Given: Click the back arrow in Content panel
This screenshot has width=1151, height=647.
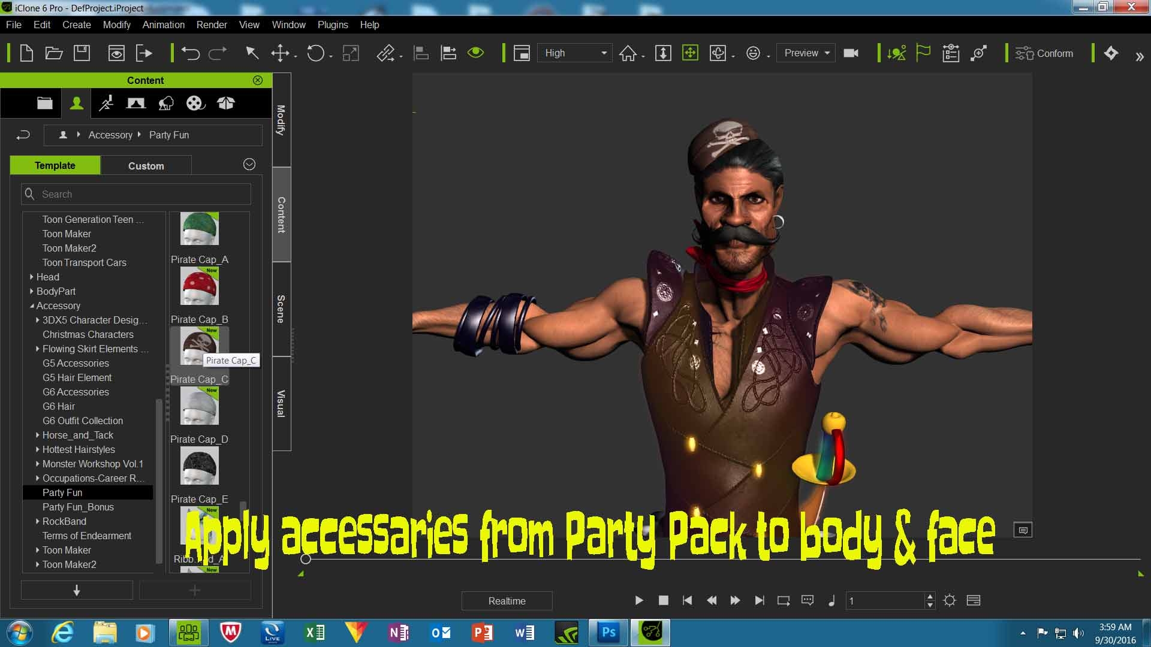Looking at the screenshot, I should (23, 135).
